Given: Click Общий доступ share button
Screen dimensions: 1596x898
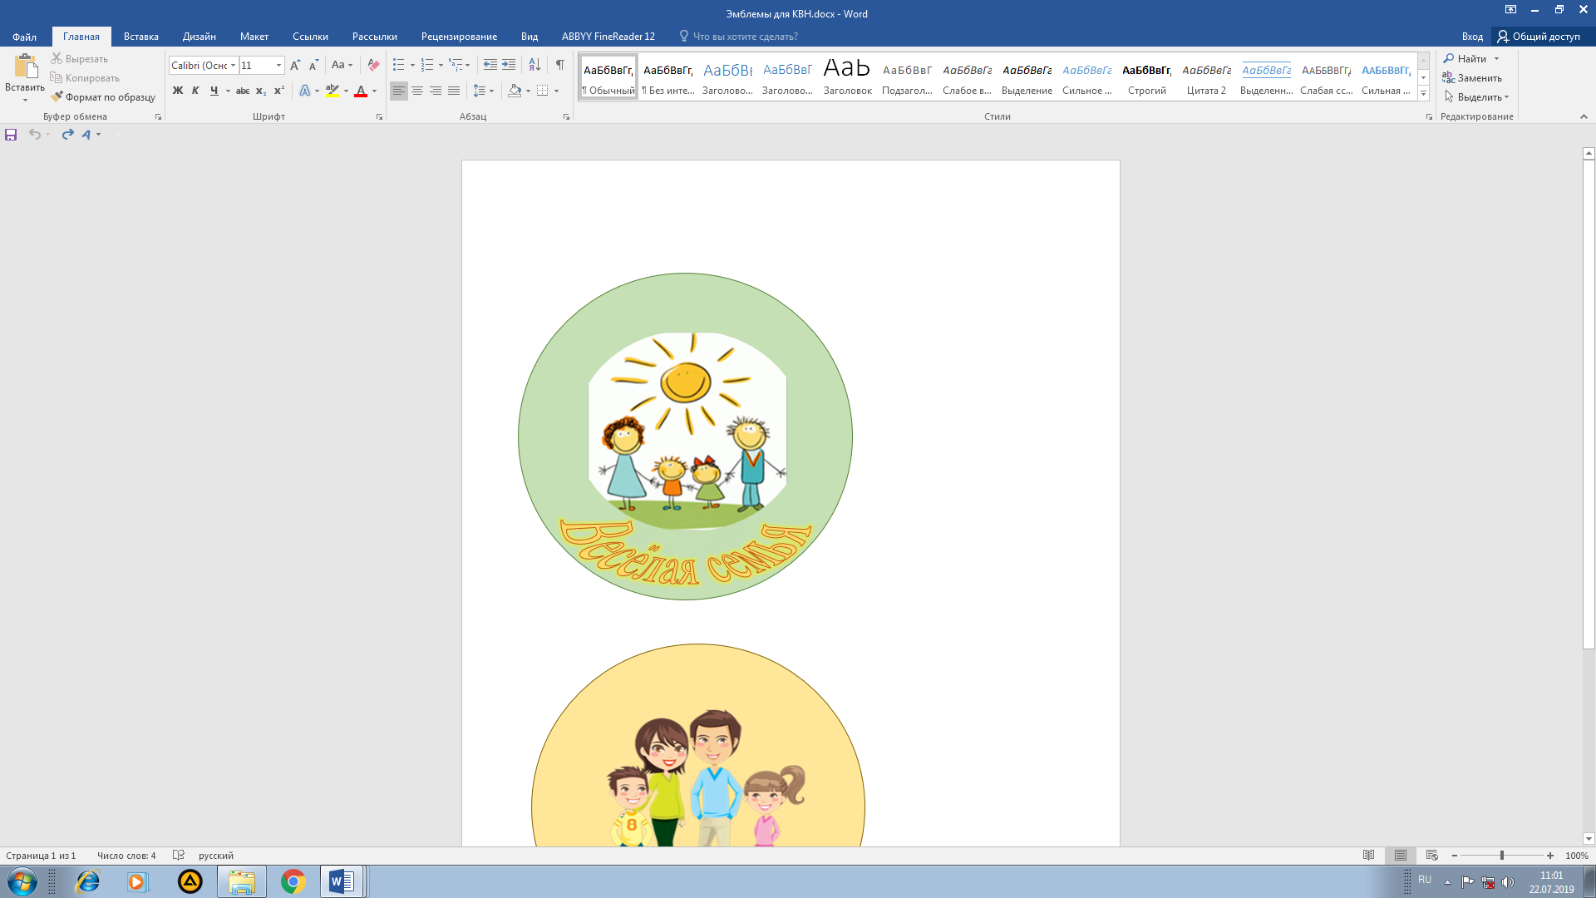Looking at the screenshot, I should click(x=1539, y=37).
